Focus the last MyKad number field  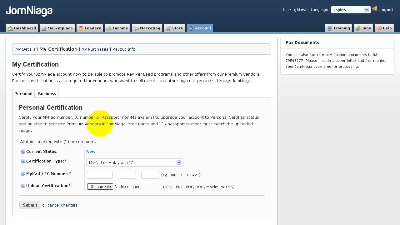(150, 175)
